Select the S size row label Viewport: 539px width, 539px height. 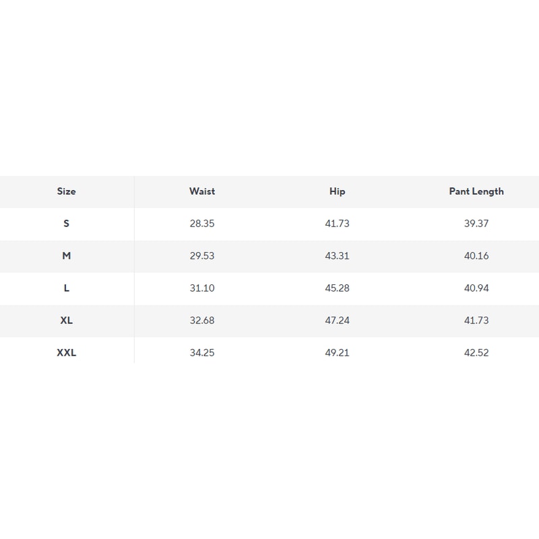pyautogui.click(x=66, y=224)
